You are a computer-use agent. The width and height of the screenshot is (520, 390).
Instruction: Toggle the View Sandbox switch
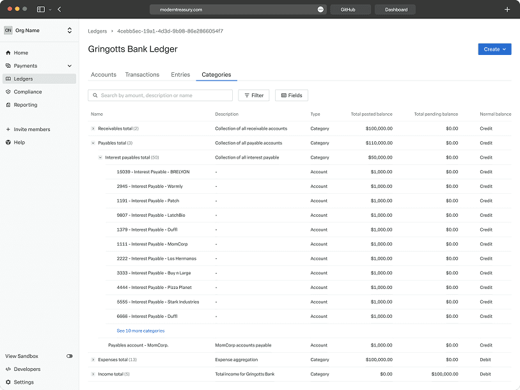click(69, 356)
